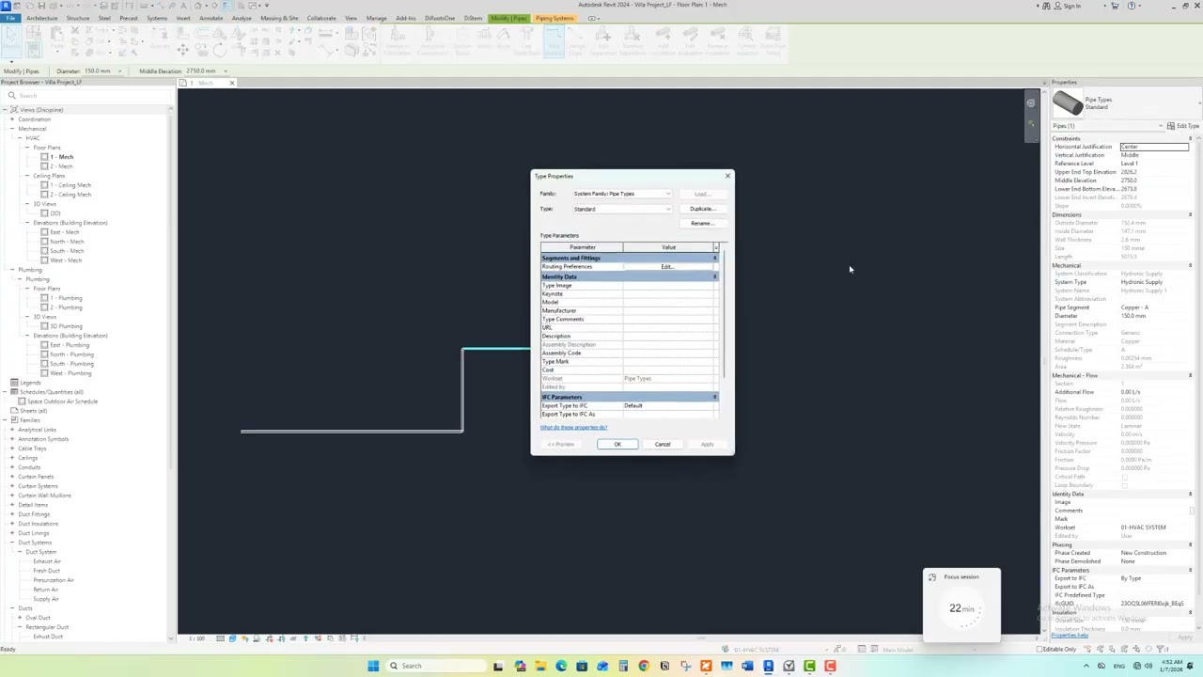
Task: Click OK in Type Properties dialog
Action: [617, 444]
